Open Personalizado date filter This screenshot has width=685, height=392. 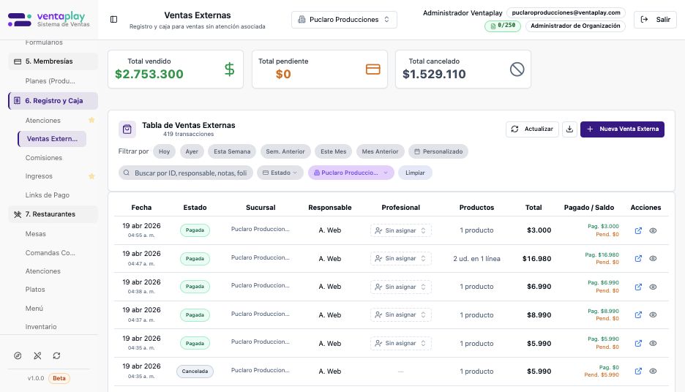click(x=438, y=151)
